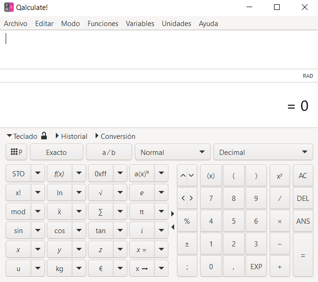Open the Funciones menu

click(103, 23)
